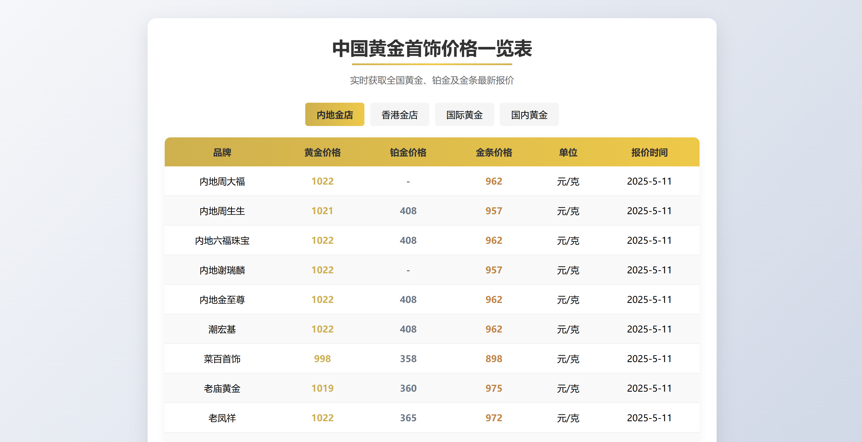Screen dimensions: 862x442
Task: Select brand name 内地周大福
Action: pyautogui.click(x=222, y=181)
